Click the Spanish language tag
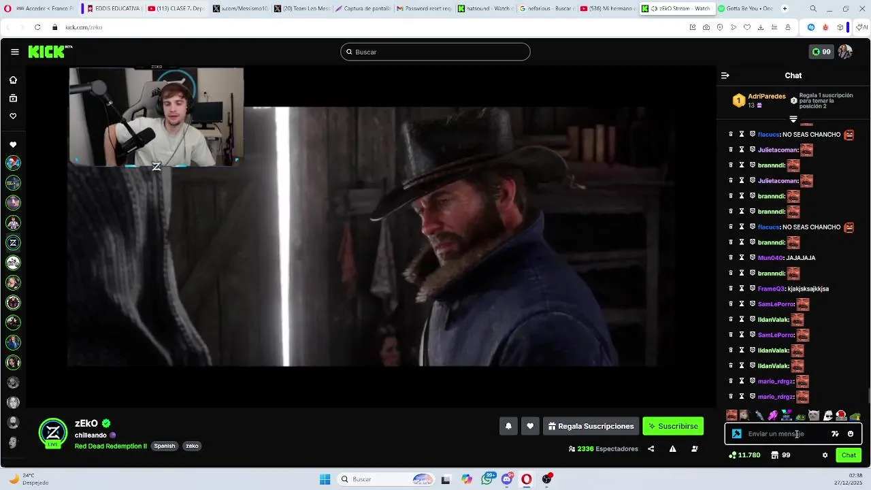This screenshot has height=490, width=871. click(x=165, y=446)
